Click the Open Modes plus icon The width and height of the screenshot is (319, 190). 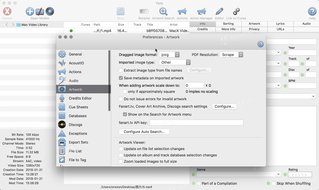point(30,12)
